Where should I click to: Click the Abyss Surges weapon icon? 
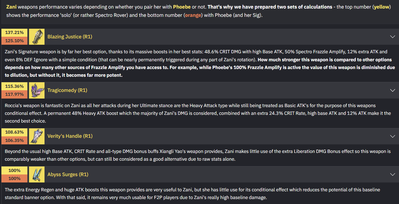[x=37, y=174]
